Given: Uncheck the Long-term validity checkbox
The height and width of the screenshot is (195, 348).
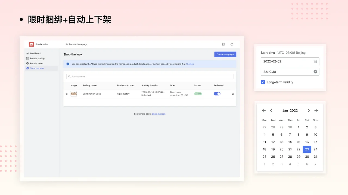Looking at the screenshot, I should click(263, 82).
